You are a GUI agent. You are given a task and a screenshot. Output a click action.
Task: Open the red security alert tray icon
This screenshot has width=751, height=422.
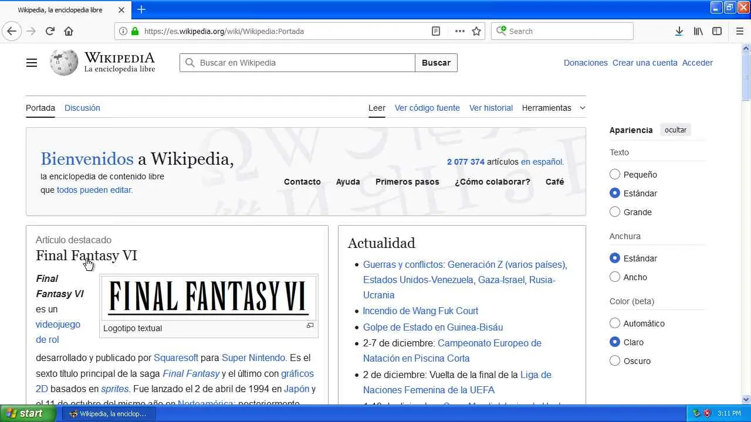pyautogui.click(x=707, y=413)
